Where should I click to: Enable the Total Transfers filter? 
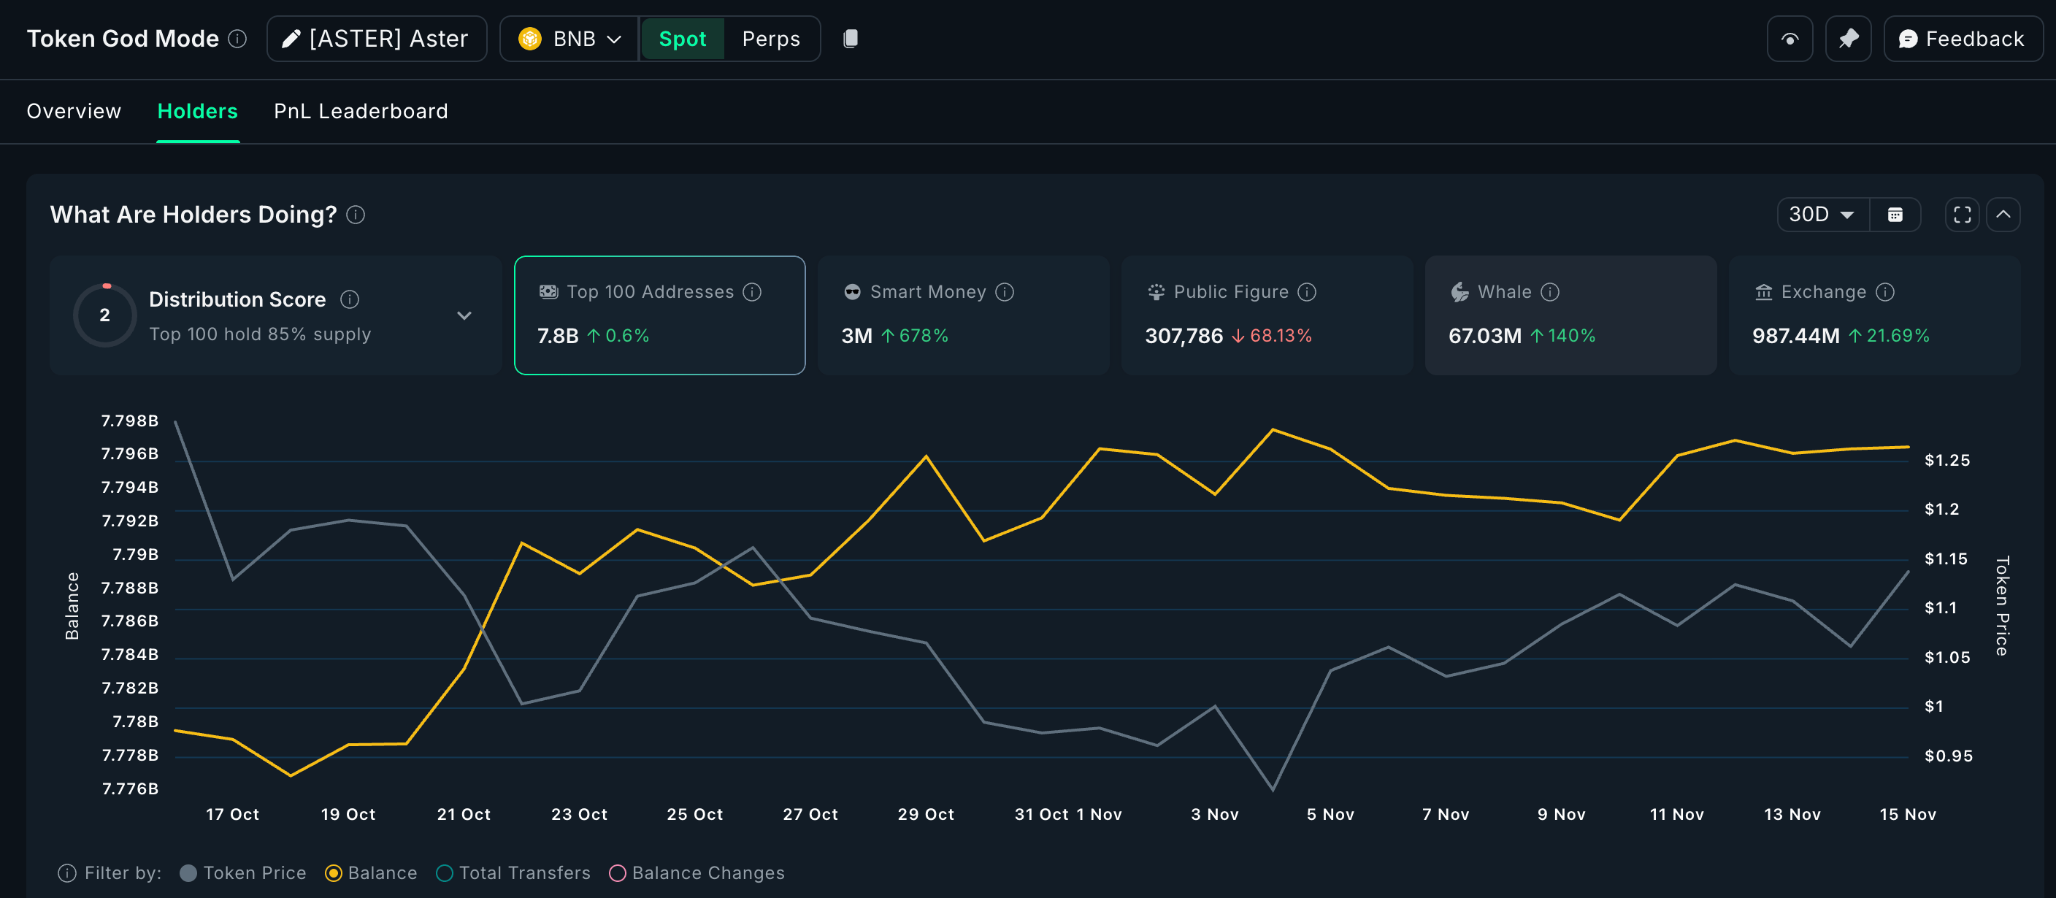pos(445,872)
